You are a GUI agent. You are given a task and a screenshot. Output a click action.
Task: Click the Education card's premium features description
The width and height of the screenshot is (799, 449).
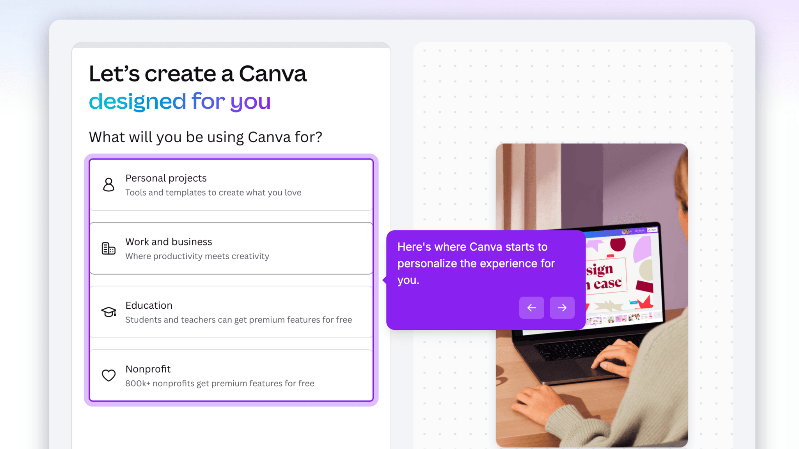(x=239, y=320)
